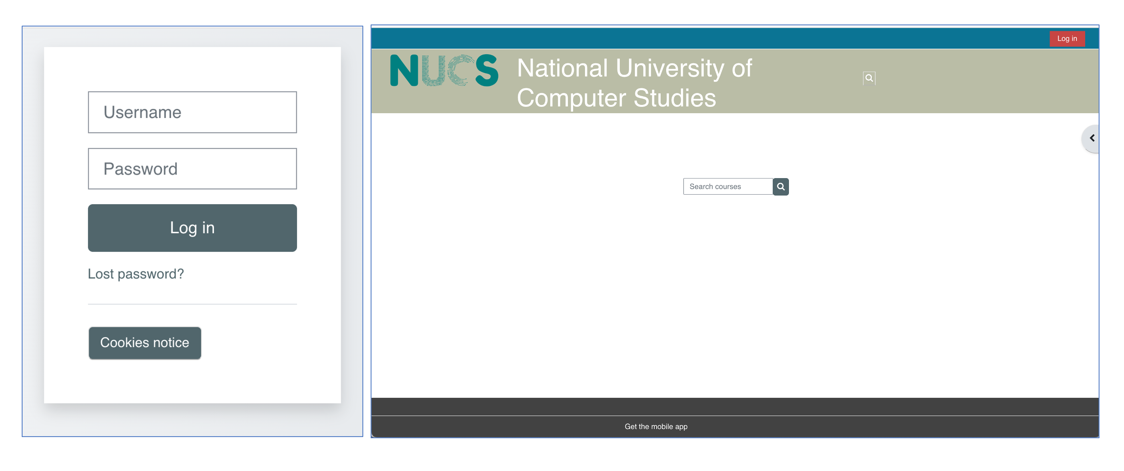Focus the Password input field
Viewport: 1124px width, 471px height.
click(x=192, y=169)
